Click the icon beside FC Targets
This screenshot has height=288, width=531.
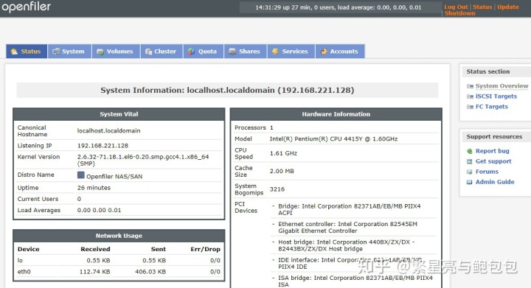click(x=470, y=107)
